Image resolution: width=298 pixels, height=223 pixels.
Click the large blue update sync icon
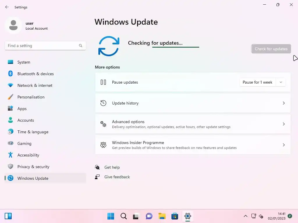[x=109, y=46]
